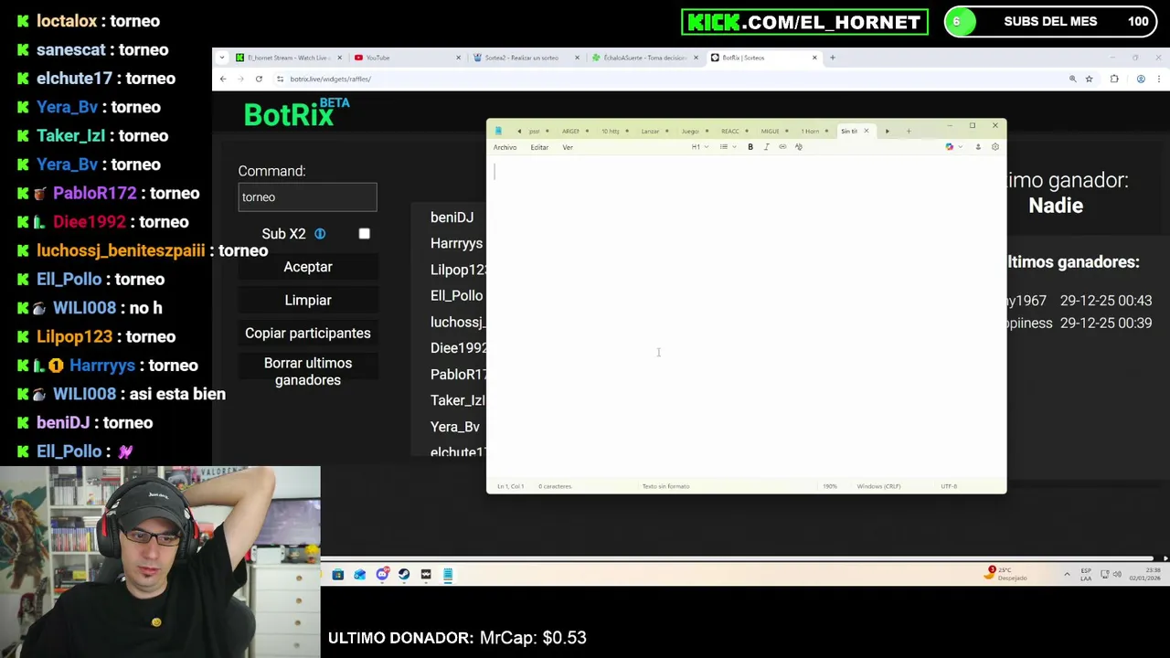Open Notepad settings gear
1170x658 pixels.
995,147
